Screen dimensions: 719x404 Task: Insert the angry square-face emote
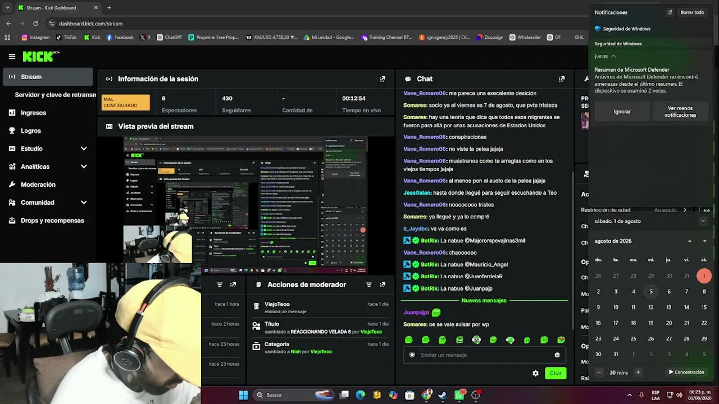tap(459, 340)
